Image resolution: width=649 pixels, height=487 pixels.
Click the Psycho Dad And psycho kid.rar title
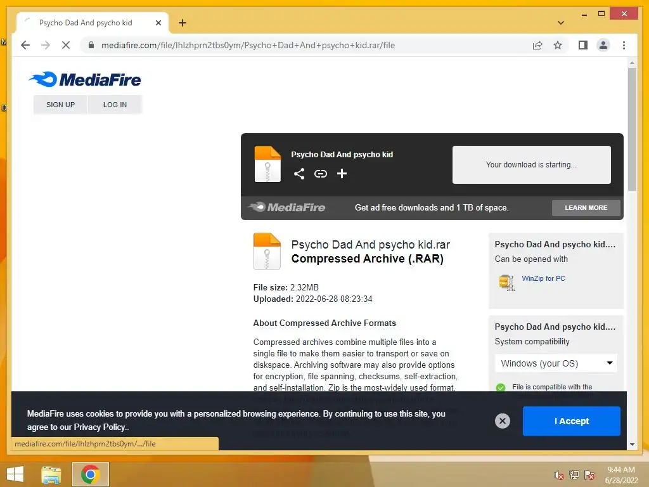tap(370, 245)
